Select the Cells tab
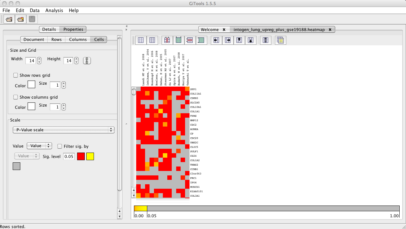Screen dimensions: 406x229 [x=99, y=40]
